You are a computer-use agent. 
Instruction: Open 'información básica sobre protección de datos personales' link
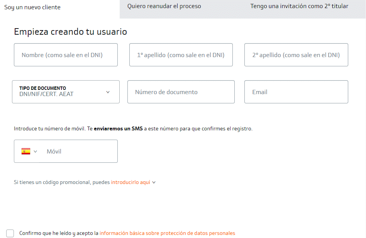coord(167,233)
